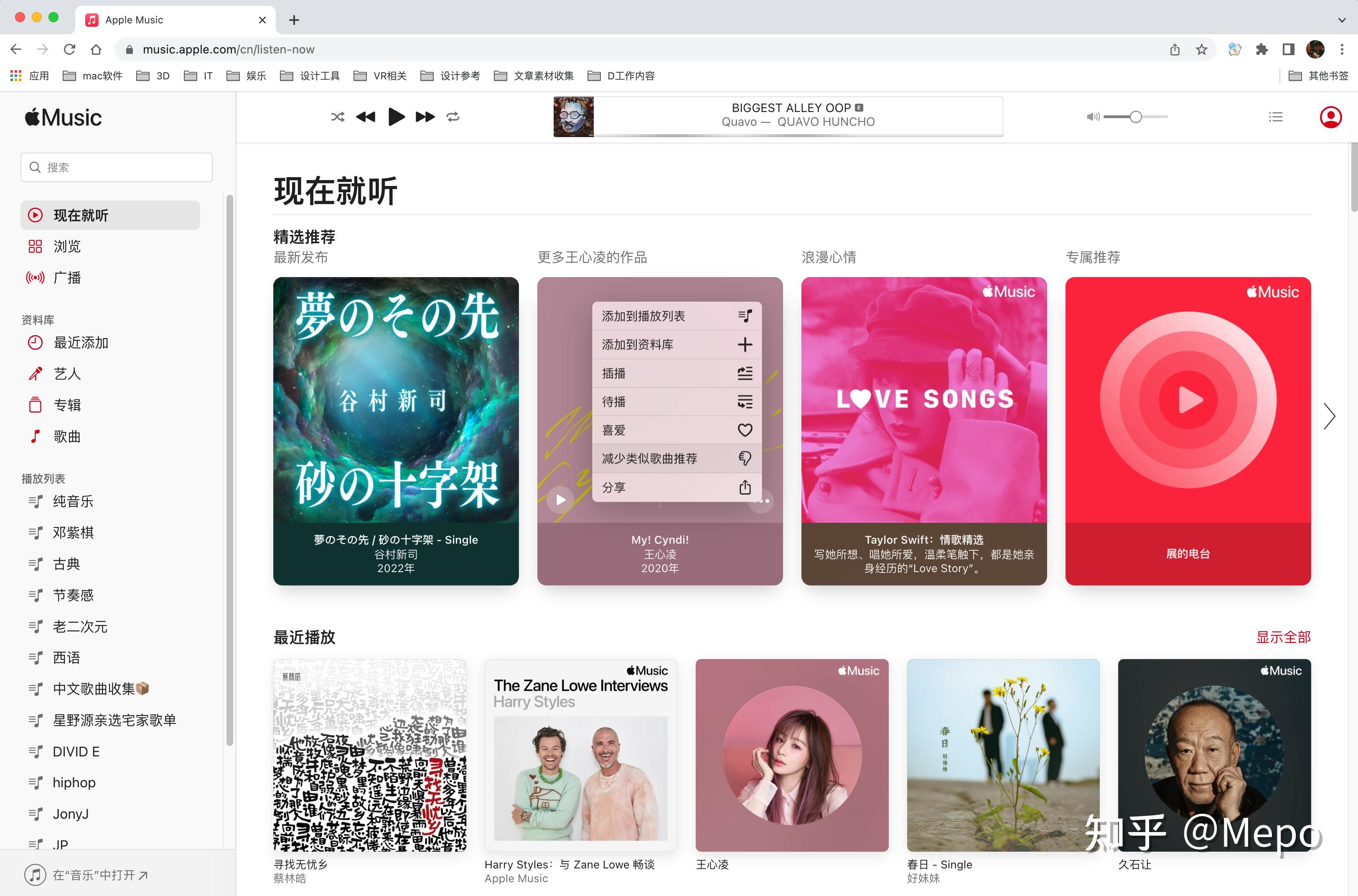Screen dimensions: 1358x896
Task: Bookmark this page with star icon
Action: pyautogui.click(x=1201, y=50)
